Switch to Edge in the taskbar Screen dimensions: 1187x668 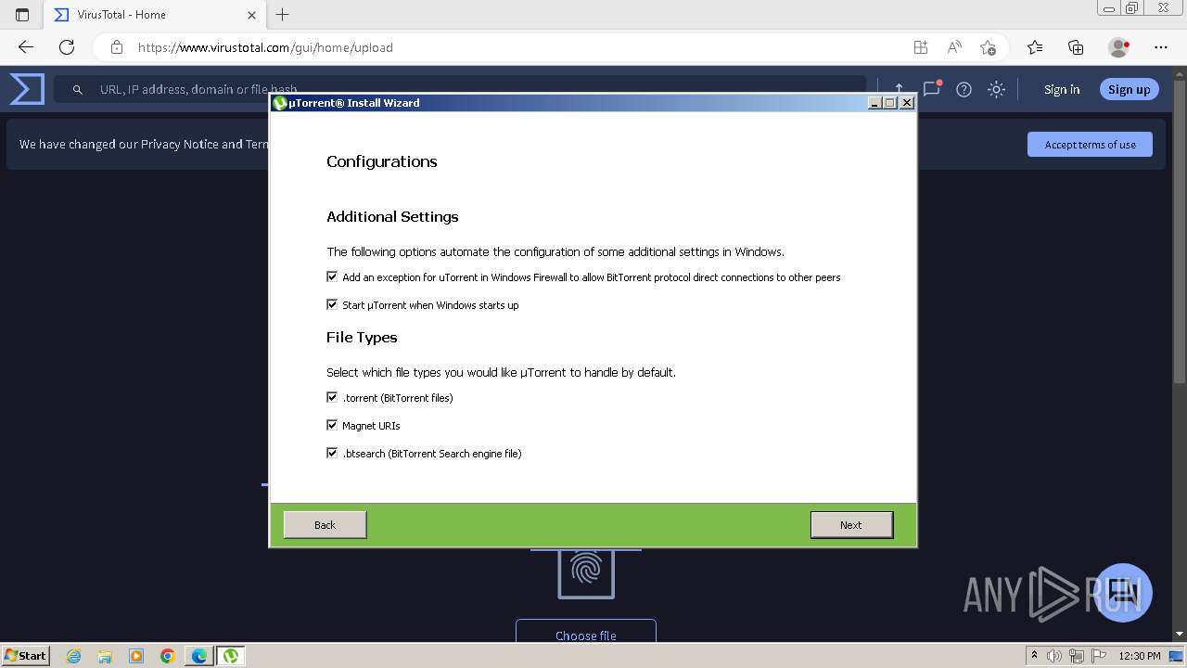[x=199, y=656]
